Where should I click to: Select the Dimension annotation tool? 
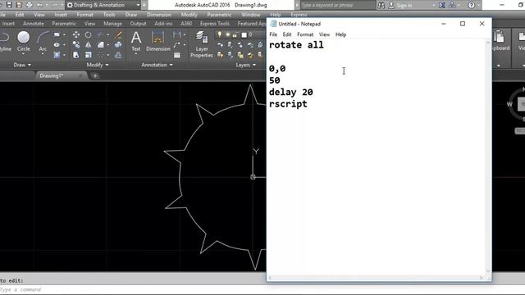tap(158, 40)
